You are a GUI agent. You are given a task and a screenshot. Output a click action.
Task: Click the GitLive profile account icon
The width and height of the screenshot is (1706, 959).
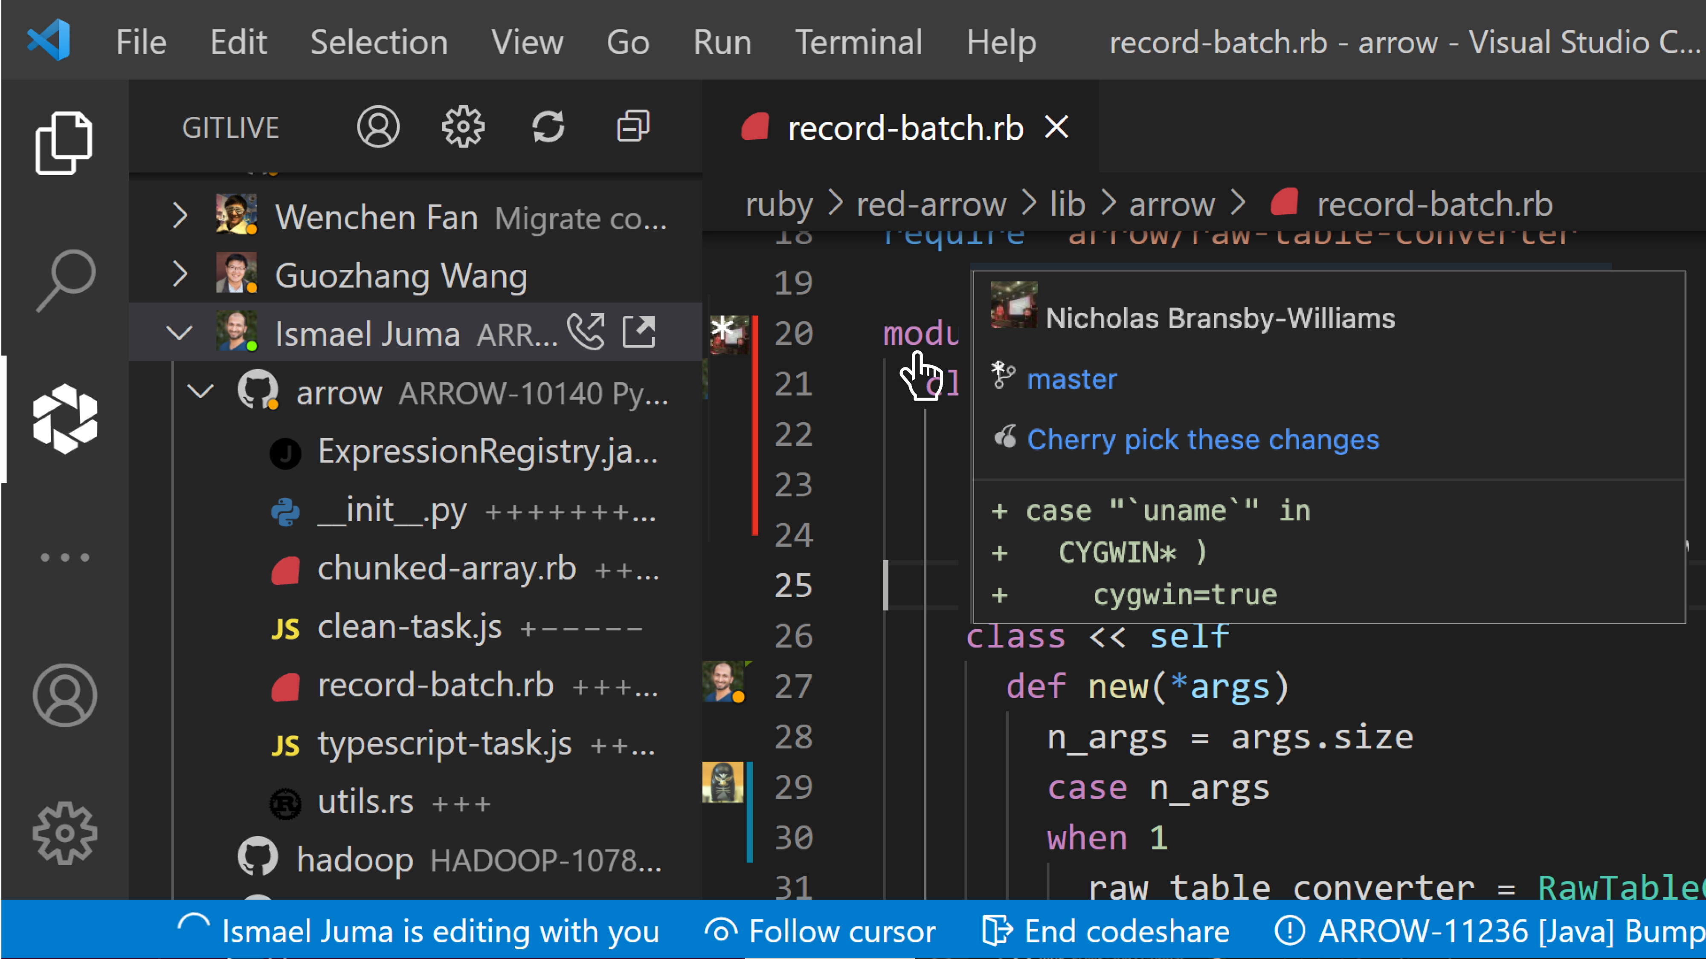coord(378,127)
